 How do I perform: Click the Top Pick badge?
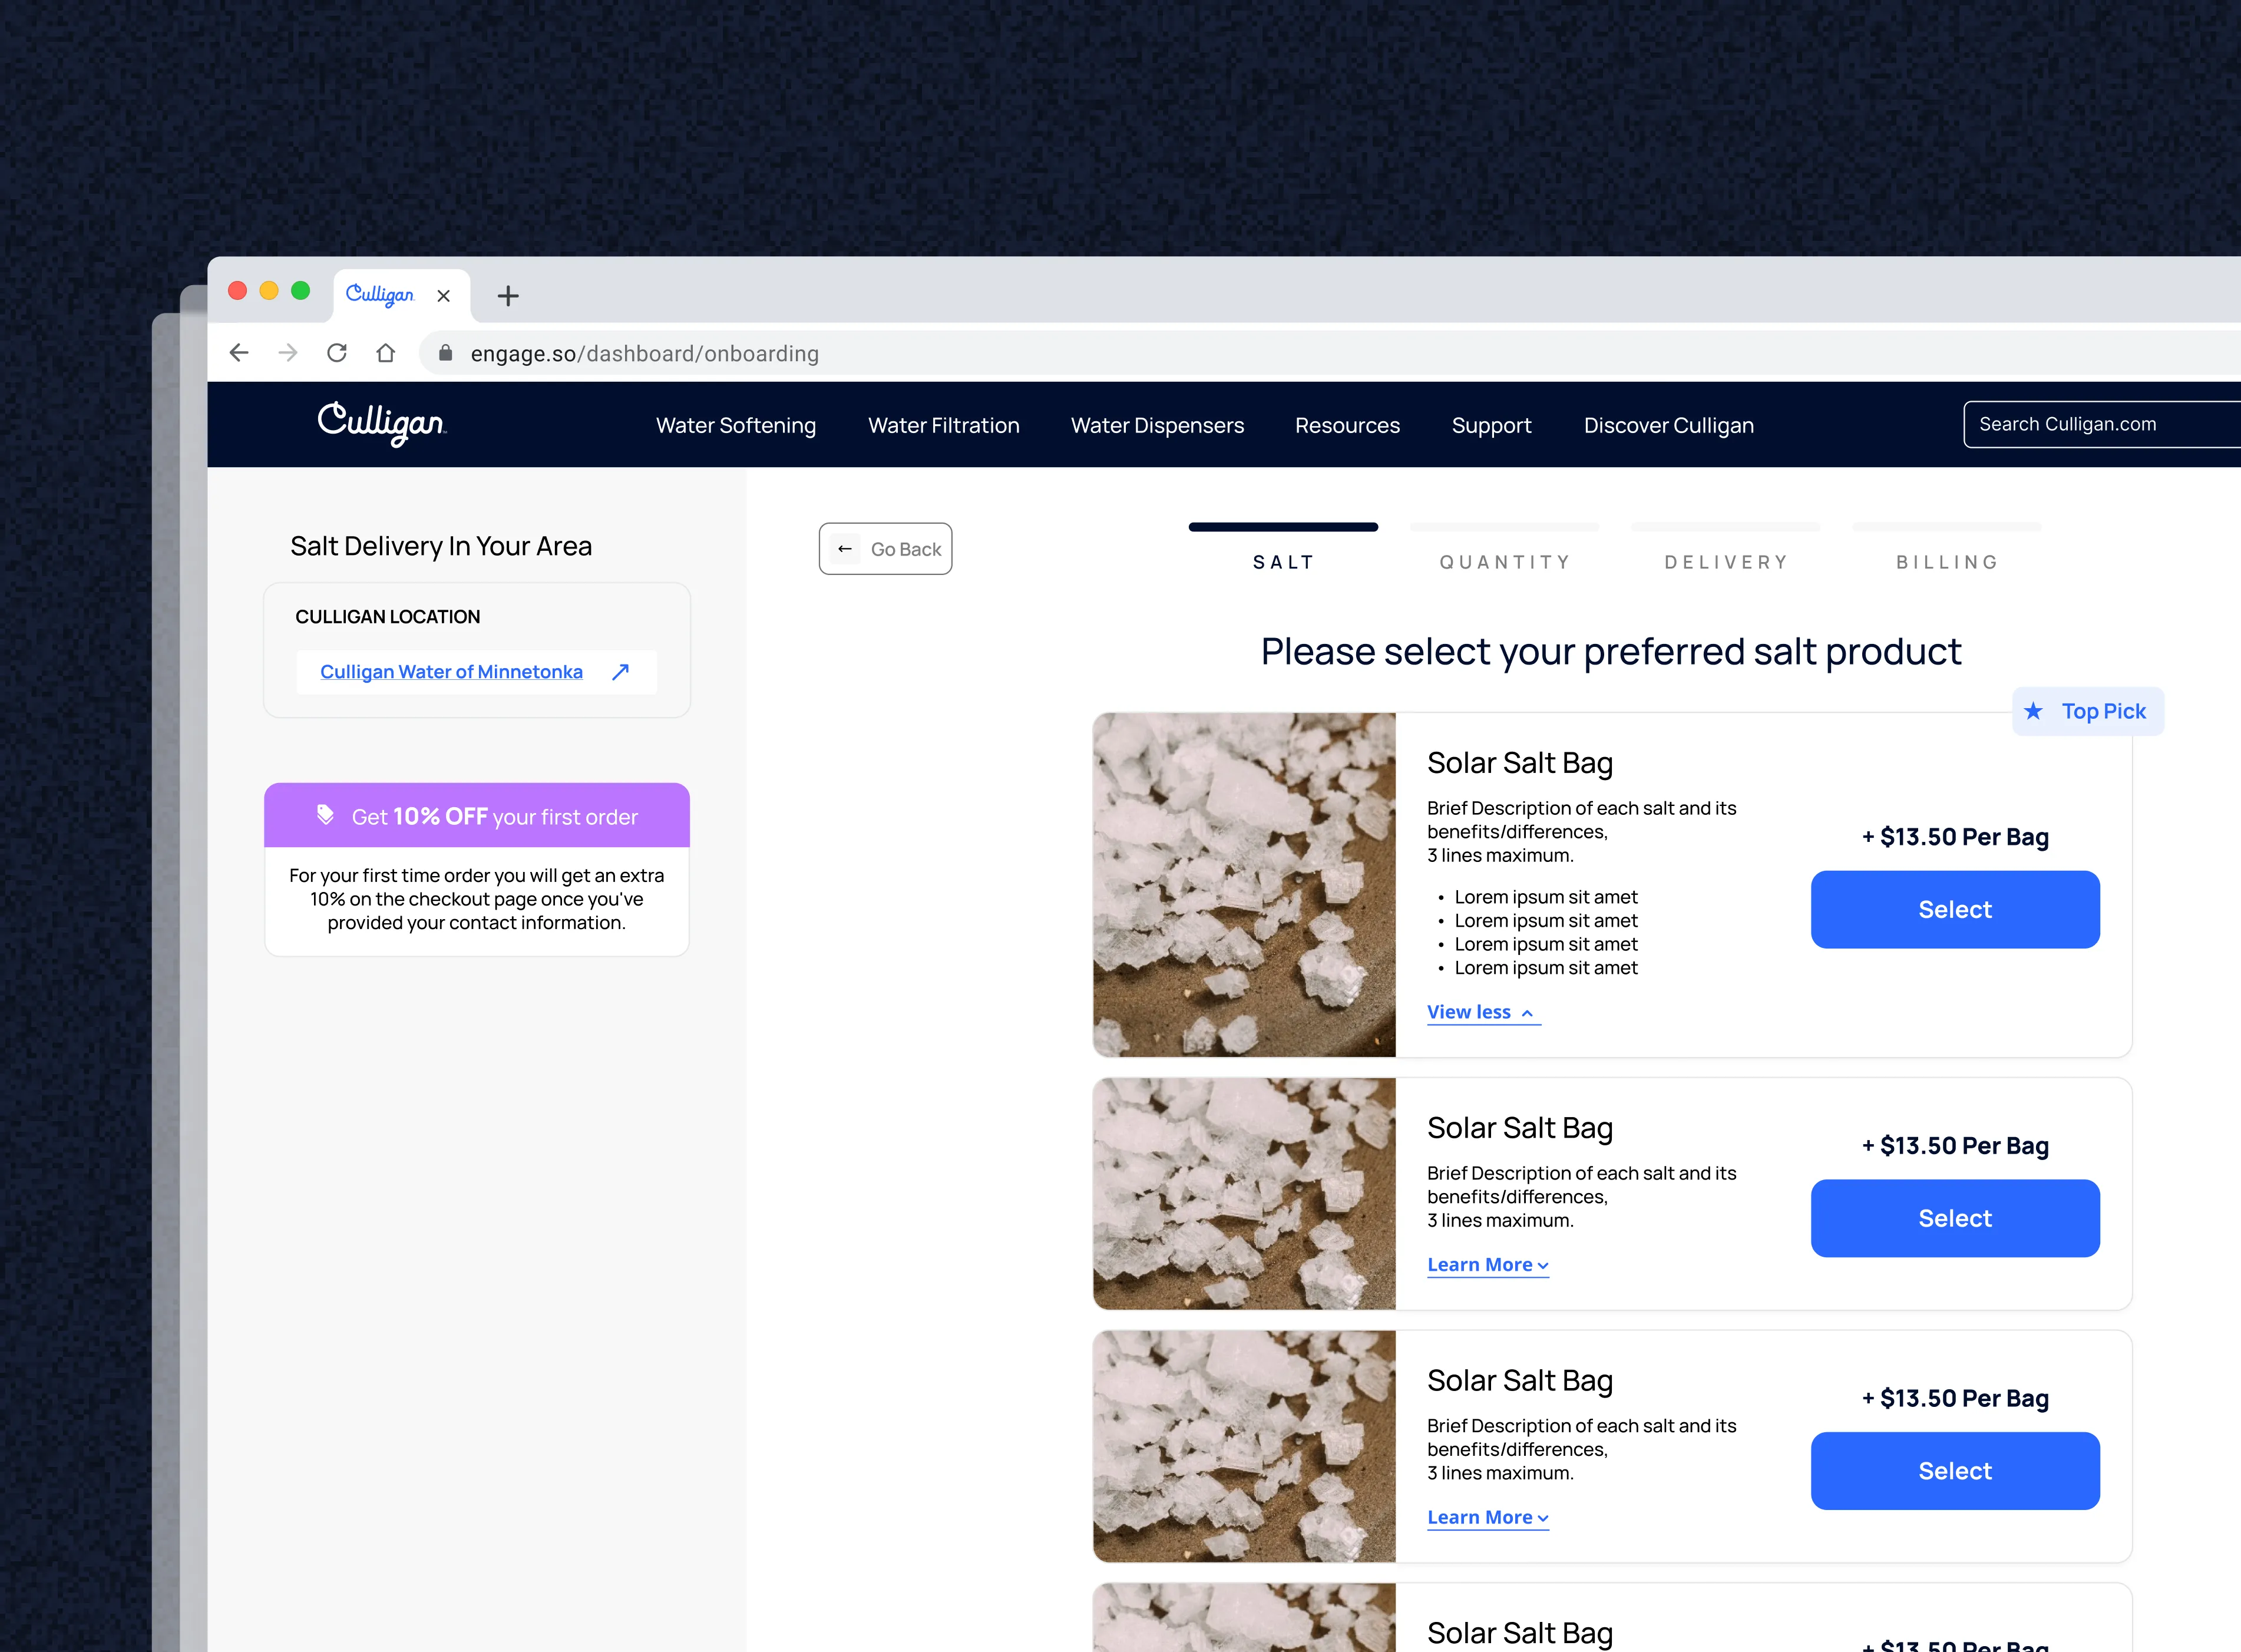pyautogui.click(x=2088, y=711)
